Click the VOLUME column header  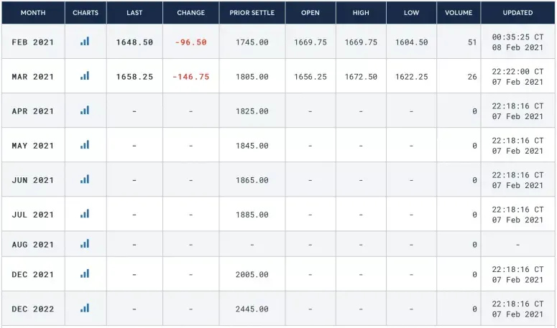pyautogui.click(x=459, y=13)
